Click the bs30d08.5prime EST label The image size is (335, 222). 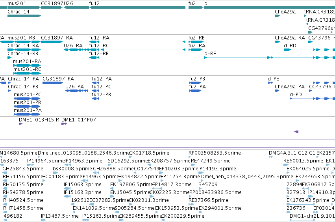point(72,169)
